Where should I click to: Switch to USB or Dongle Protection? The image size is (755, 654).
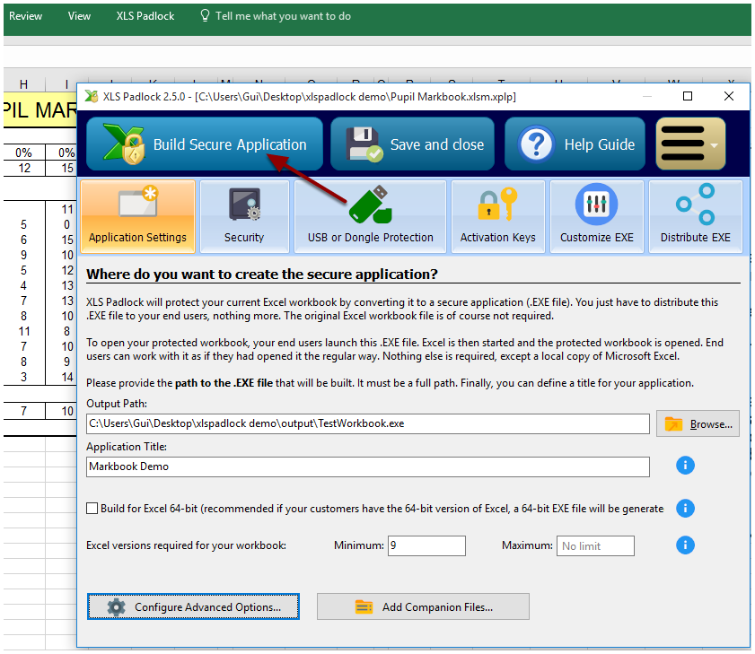click(370, 216)
